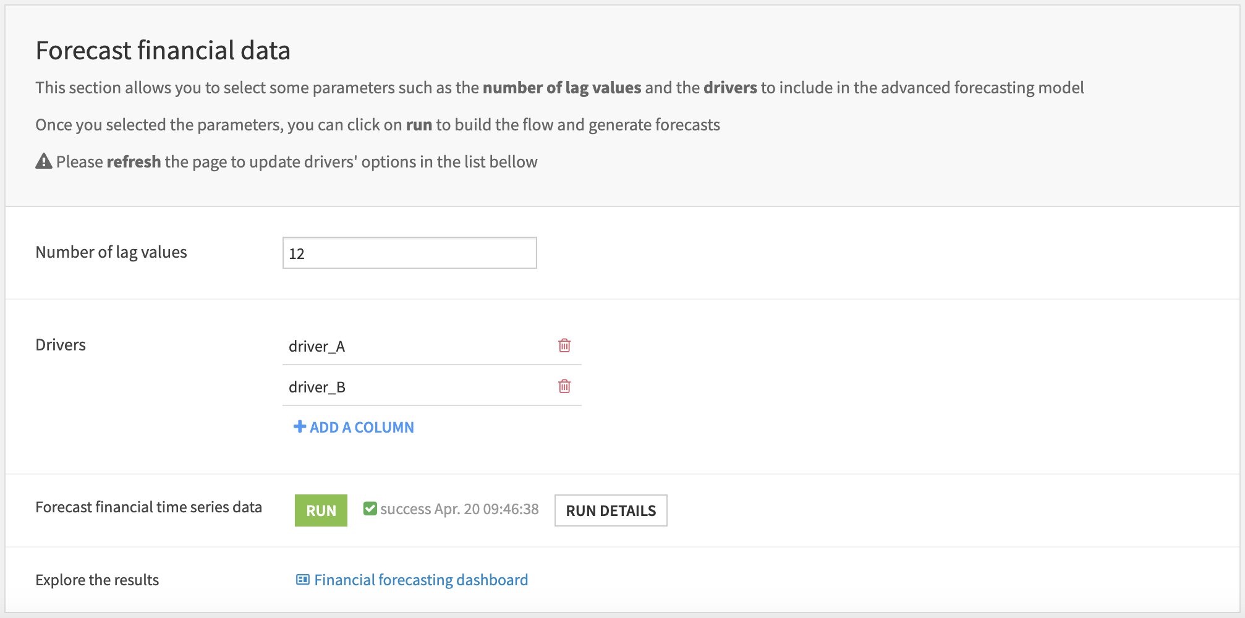
Task: Remove driver_B with its trash icon
Action: [x=564, y=386]
